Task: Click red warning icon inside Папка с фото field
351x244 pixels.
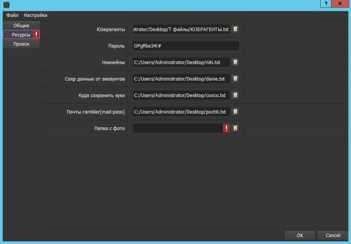Action: [226, 128]
